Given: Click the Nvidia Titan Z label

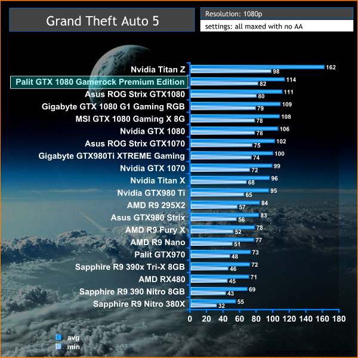Looking at the screenshot, I should 158,69.
